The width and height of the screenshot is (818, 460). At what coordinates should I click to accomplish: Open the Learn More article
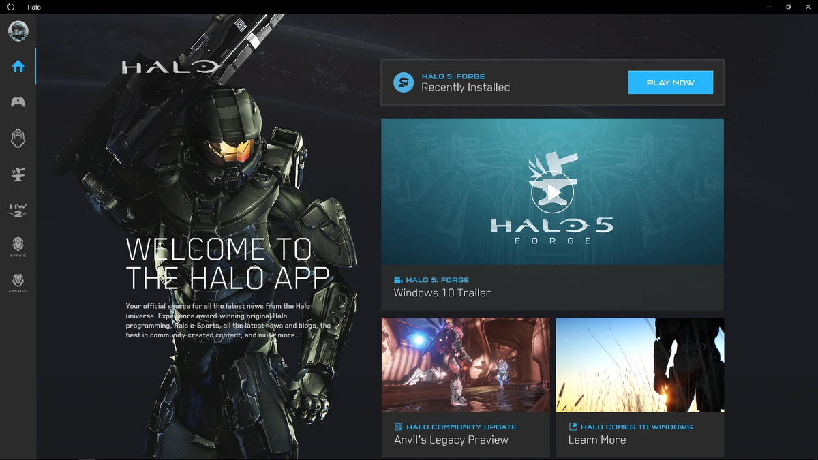[598, 440]
